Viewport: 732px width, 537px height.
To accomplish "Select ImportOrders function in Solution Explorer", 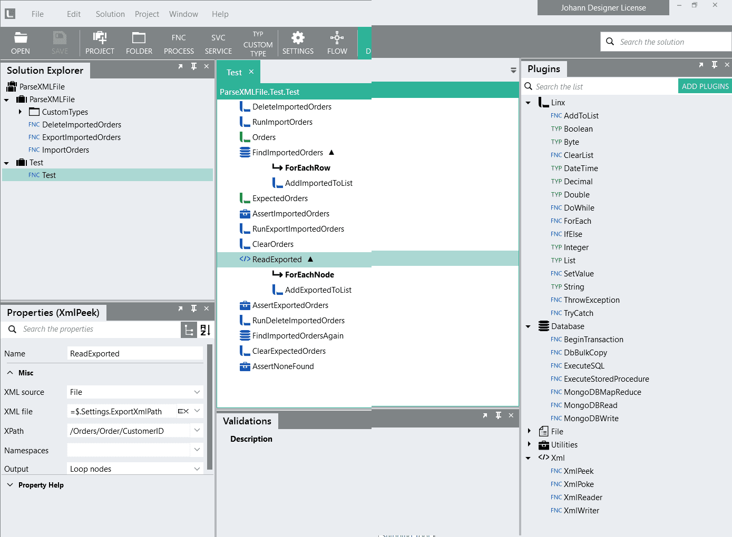I will coord(65,150).
